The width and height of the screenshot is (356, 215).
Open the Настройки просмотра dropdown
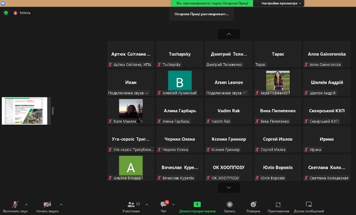tap(281, 3)
